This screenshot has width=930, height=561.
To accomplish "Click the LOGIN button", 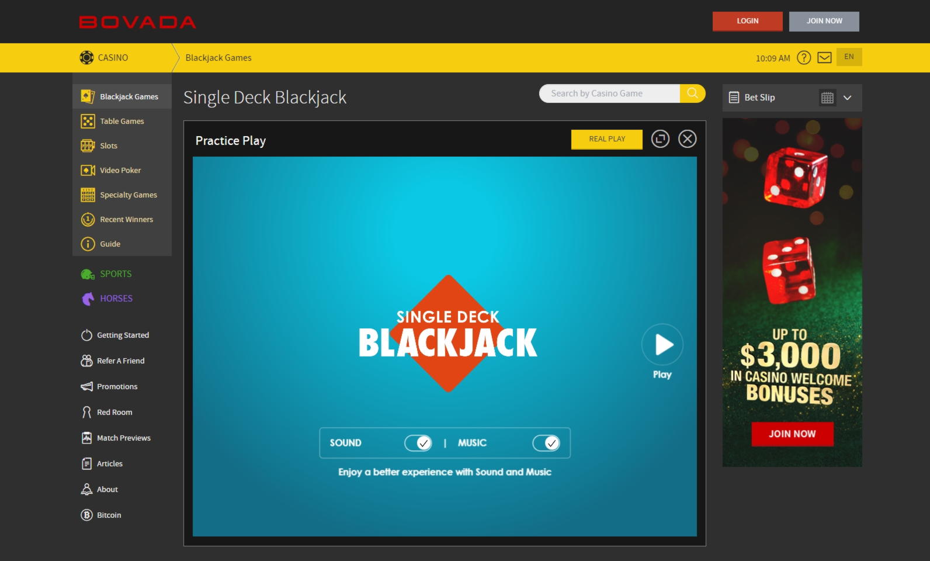I will tap(748, 21).
